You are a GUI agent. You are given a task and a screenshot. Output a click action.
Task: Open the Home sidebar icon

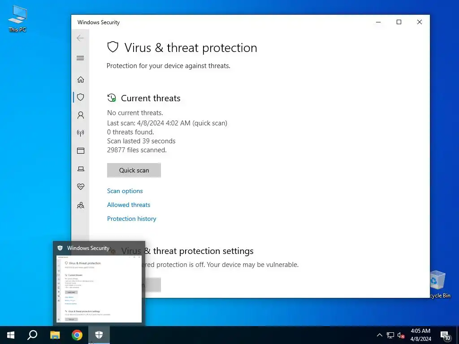coord(81,80)
